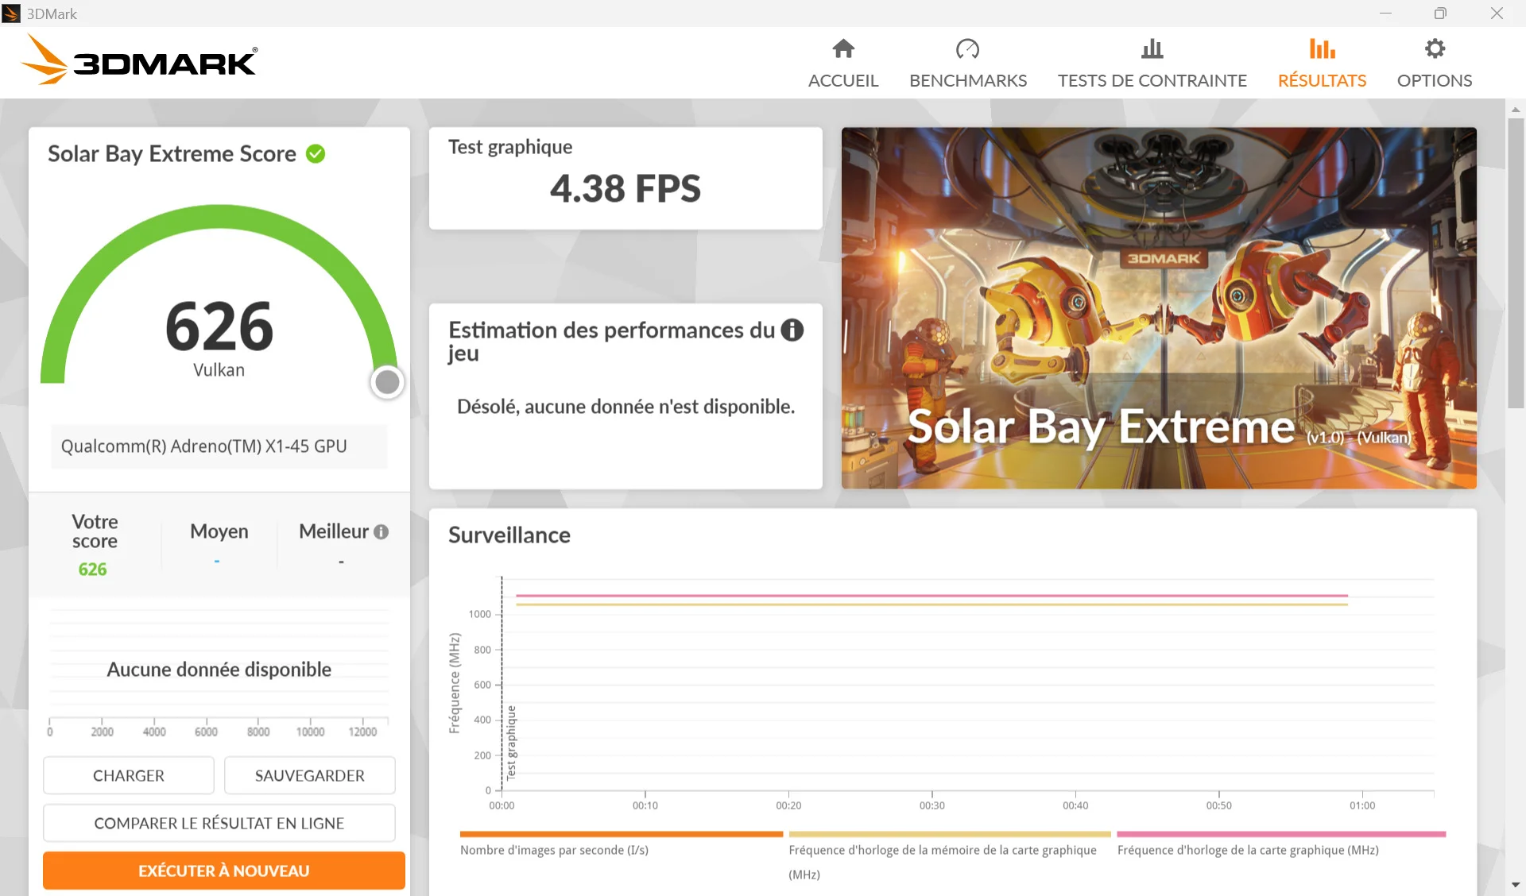1526x896 pixels.
Task: Click the green validated score checkmark
Action: 316,153
